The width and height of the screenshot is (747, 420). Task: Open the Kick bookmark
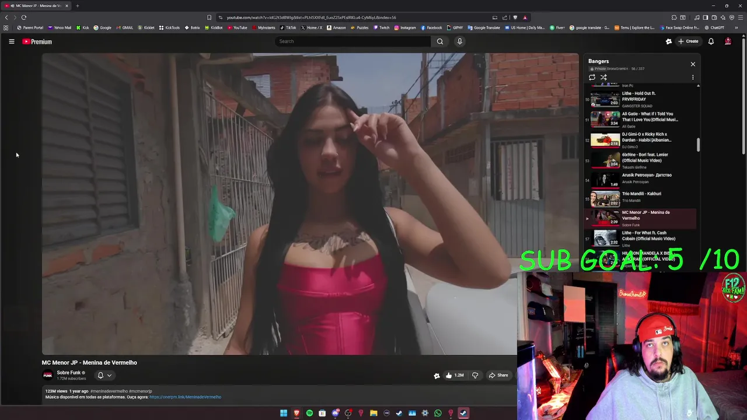point(82,27)
